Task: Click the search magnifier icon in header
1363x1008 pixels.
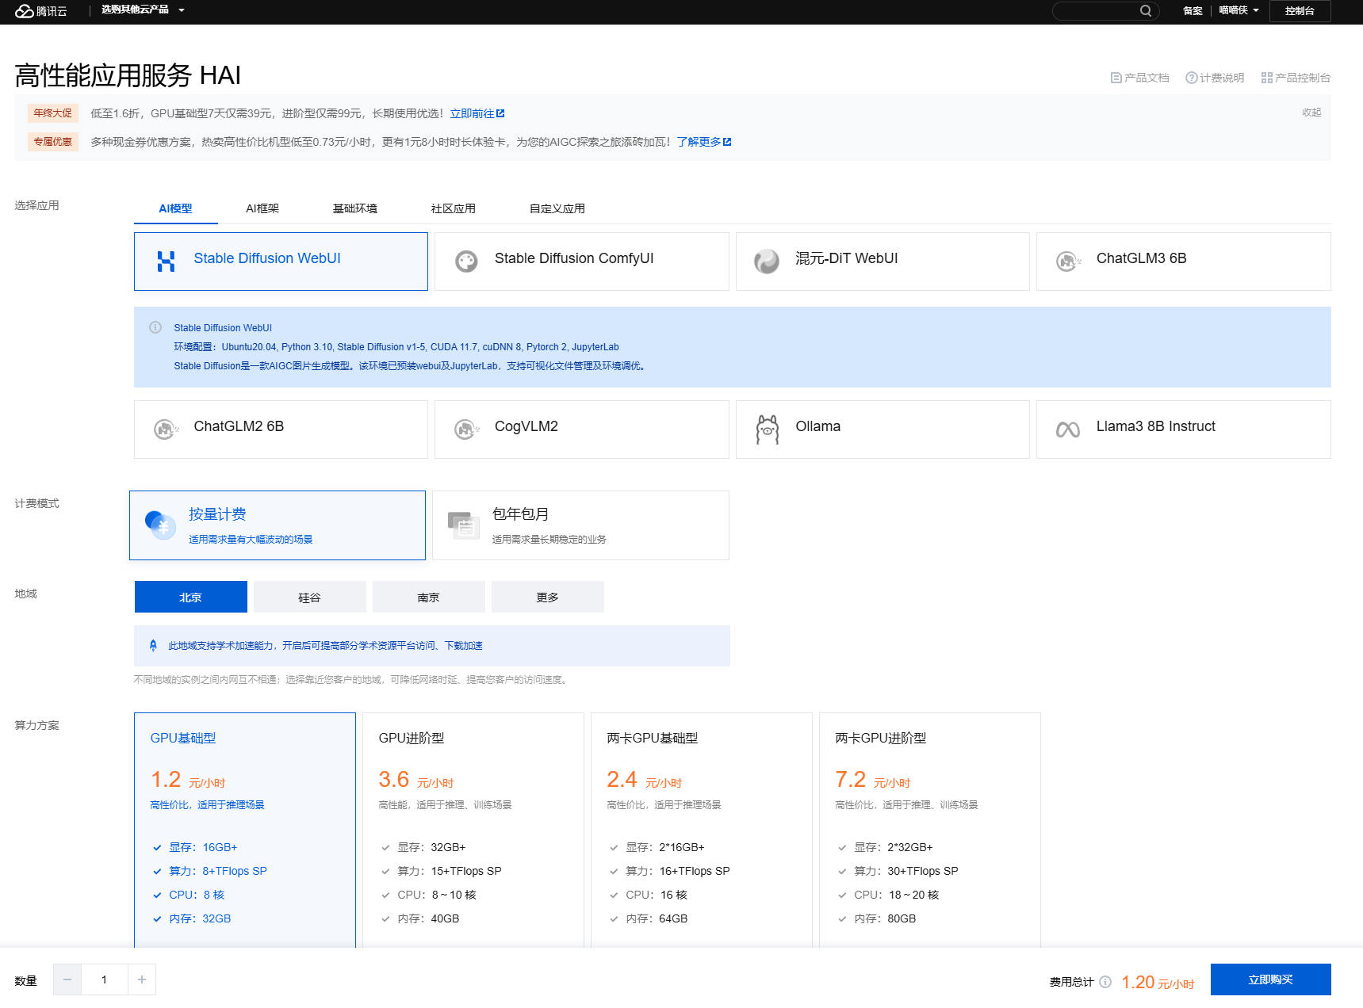Action: point(1145,11)
